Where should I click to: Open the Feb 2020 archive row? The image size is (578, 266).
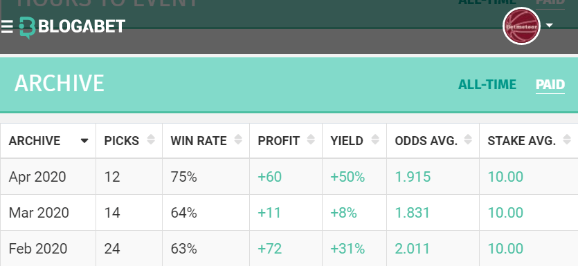pos(289,248)
